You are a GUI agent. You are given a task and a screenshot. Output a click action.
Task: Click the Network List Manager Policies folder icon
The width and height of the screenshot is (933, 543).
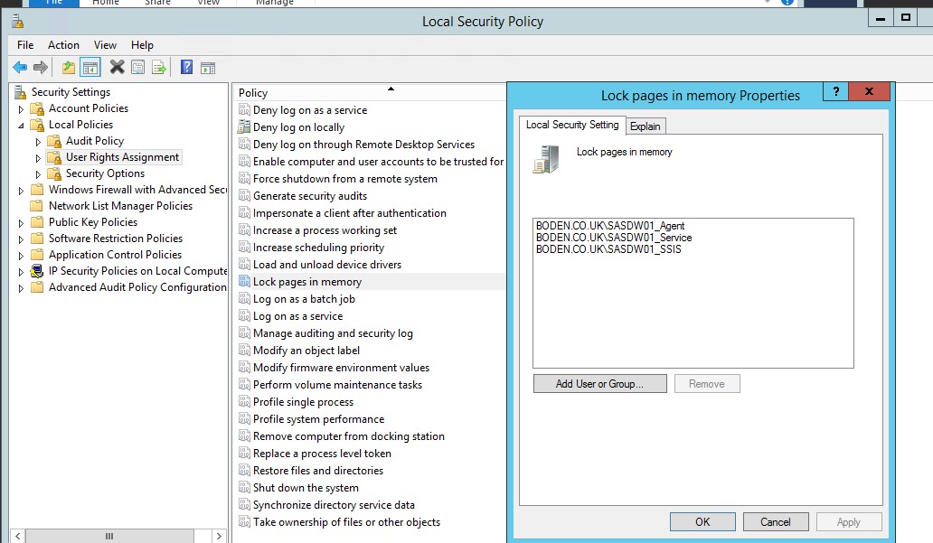pyautogui.click(x=37, y=206)
